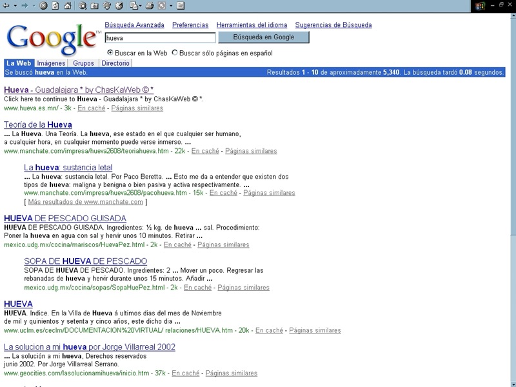Click the 'Búsqueda en Google' button
Viewport: 516px width, 387px height.
[264, 37]
